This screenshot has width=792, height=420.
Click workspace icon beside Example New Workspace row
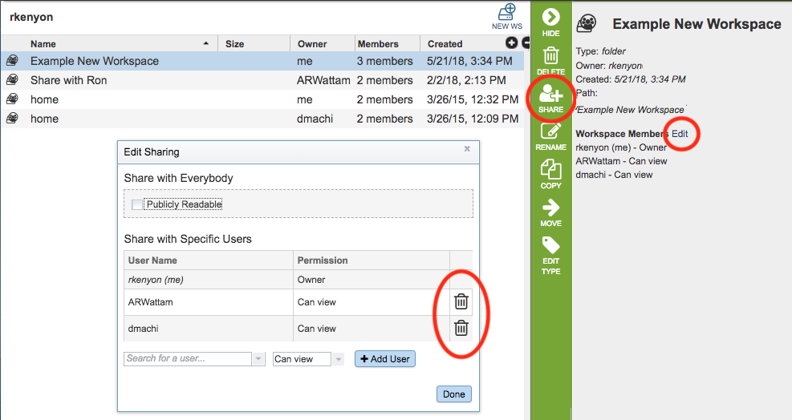tap(12, 61)
